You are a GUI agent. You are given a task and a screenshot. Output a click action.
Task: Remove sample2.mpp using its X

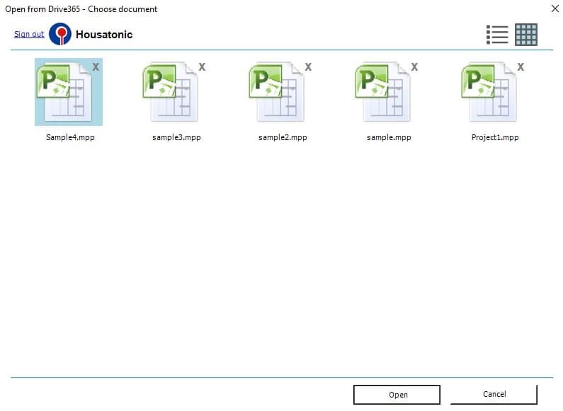point(308,66)
